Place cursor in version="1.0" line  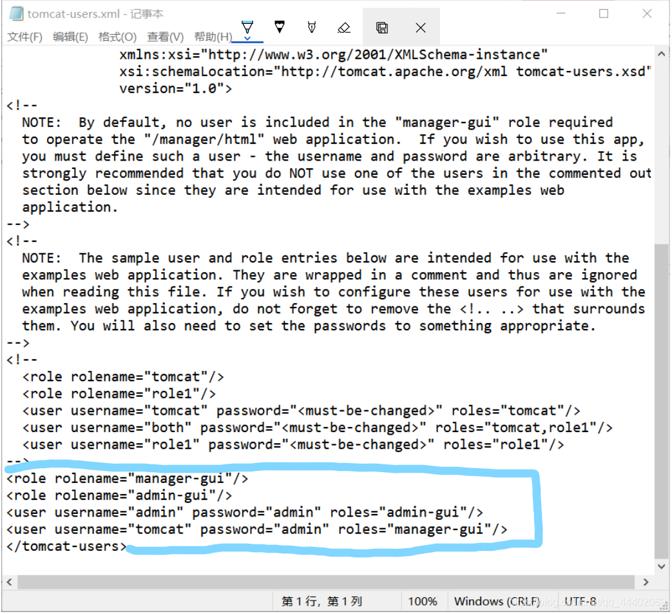tap(176, 88)
